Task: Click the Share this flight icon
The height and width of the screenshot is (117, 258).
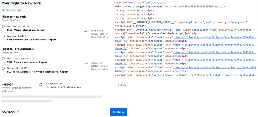Action: (x=3, y=10)
